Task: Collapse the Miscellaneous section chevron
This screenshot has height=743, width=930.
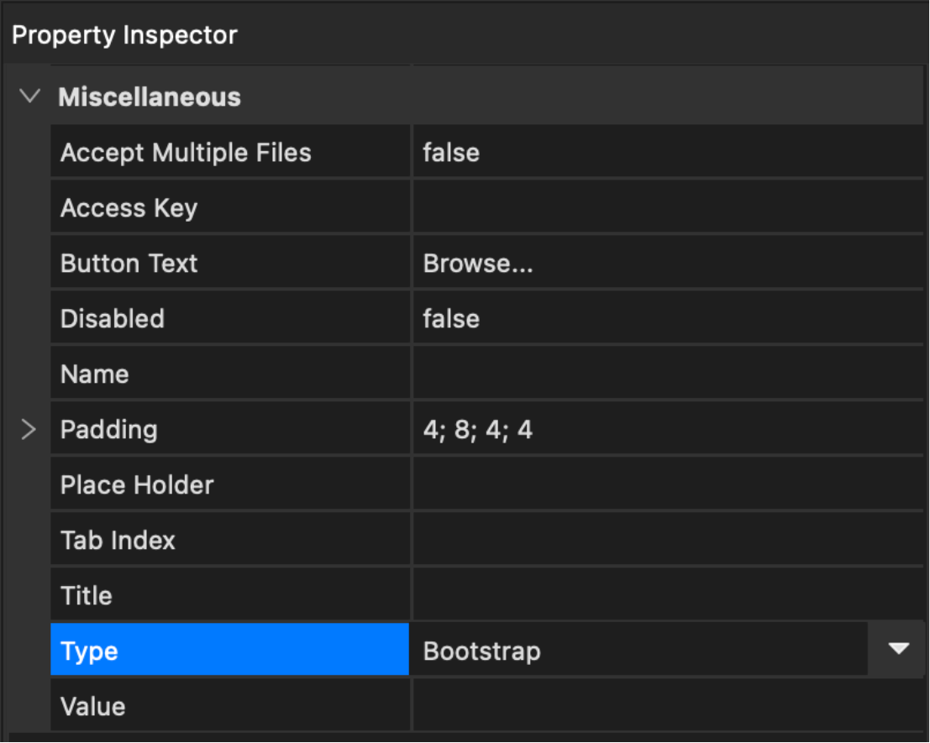Action: [x=29, y=97]
